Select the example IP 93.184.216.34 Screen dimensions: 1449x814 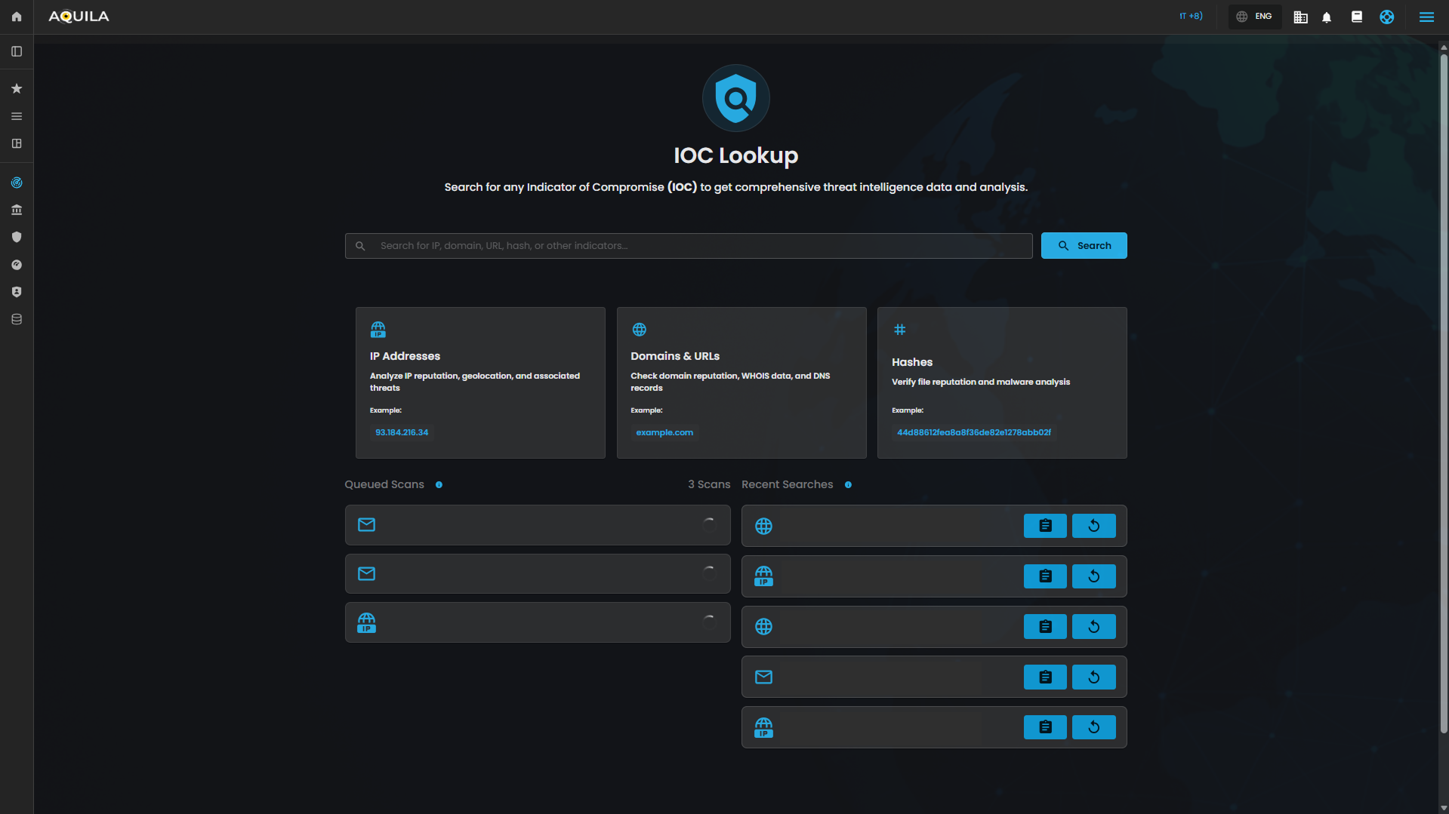(402, 432)
